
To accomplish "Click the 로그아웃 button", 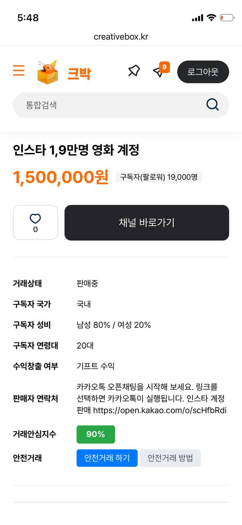I will 203,72.
